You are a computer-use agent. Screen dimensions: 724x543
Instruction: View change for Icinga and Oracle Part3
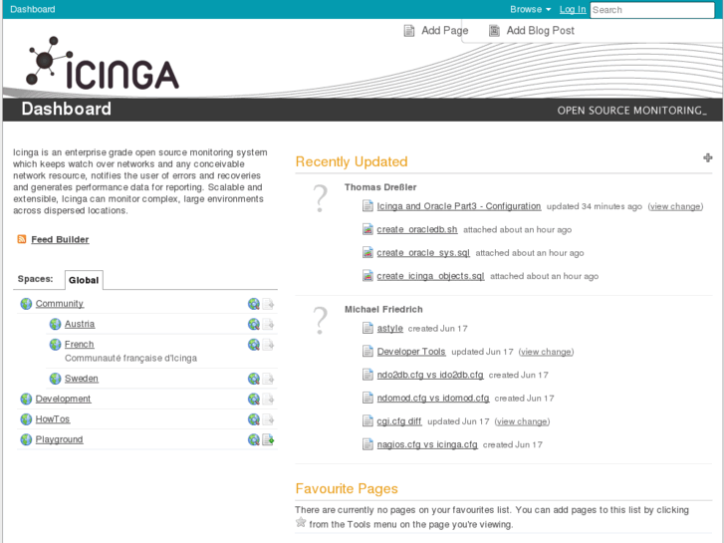[x=675, y=206]
